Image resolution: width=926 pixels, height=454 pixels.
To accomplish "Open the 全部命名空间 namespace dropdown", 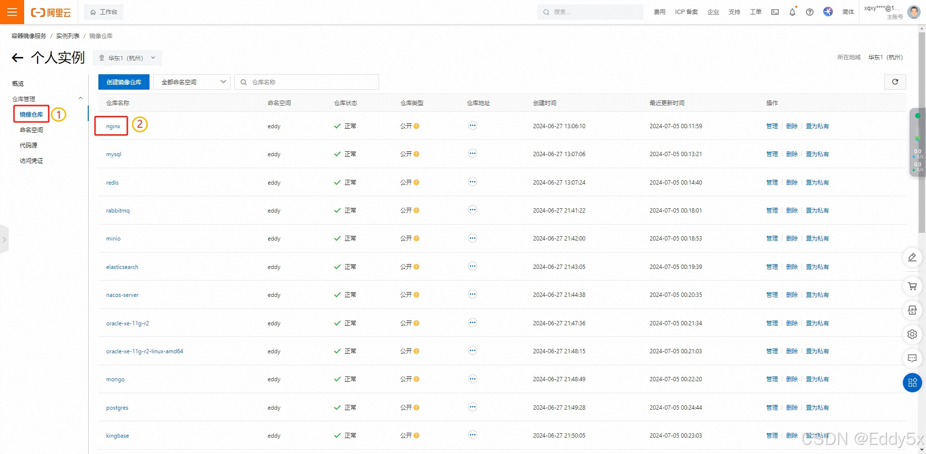I will point(192,82).
